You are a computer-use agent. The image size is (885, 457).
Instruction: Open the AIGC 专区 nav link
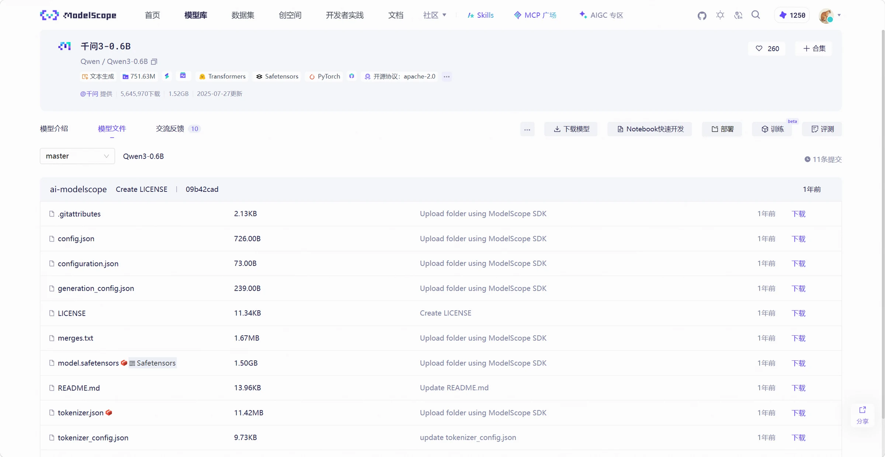[x=601, y=15]
